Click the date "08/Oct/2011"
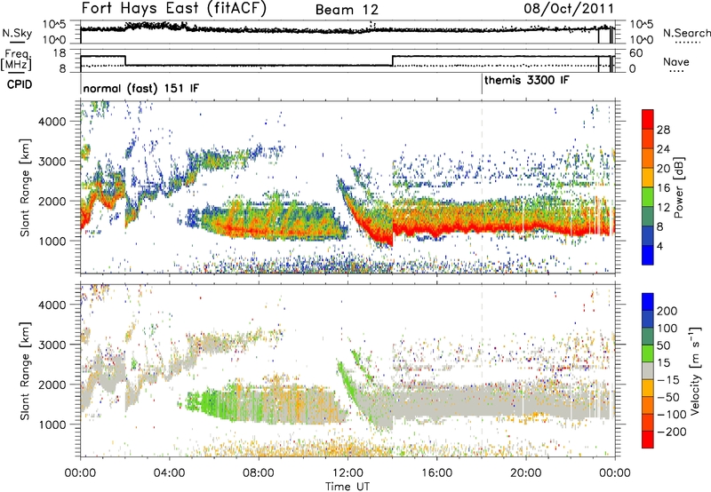This screenshot has width=711, height=492. (x=569, y=9)
